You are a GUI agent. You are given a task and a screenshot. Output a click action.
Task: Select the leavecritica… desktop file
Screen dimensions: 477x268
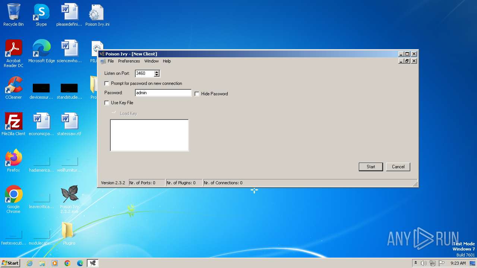tap(41, 201)
